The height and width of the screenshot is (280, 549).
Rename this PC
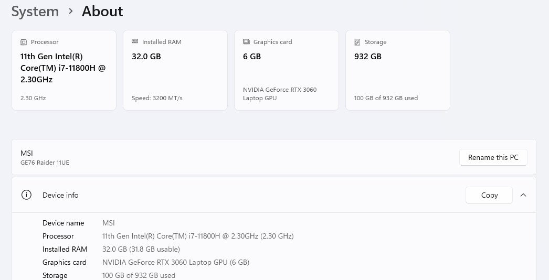pyautogui.click(x=493, y=157)
